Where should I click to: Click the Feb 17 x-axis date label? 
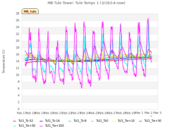point(21,113)
